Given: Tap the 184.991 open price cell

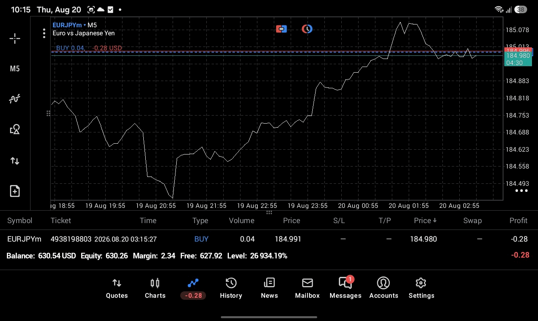Looking at the screenshot, I should [288, 239].
